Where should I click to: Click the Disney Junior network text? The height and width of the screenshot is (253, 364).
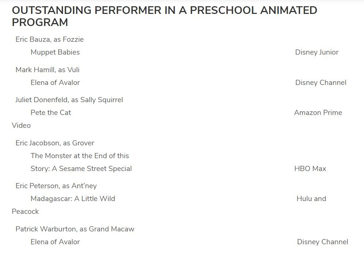317,52
